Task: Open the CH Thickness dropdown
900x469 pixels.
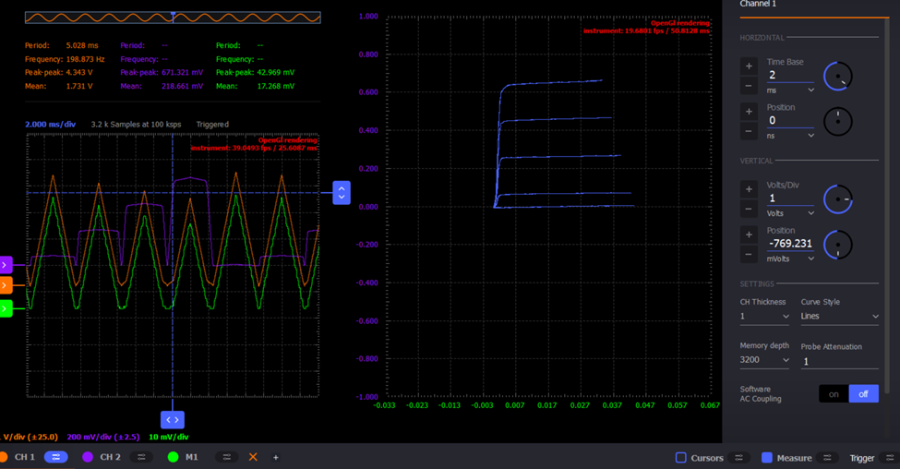Action: 764,317
